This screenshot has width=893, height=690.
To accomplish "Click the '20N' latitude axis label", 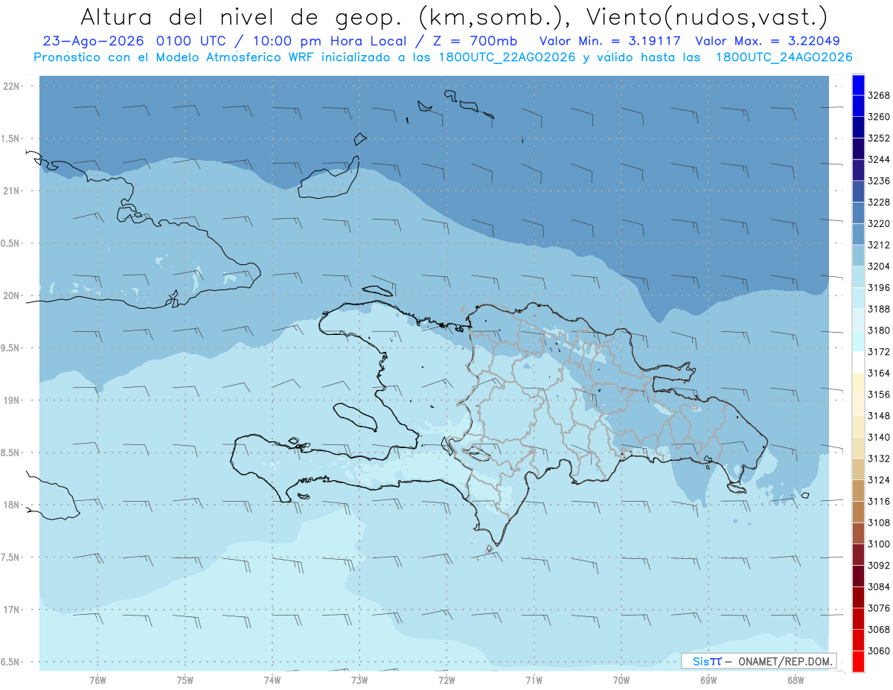I will click(11, 296).
